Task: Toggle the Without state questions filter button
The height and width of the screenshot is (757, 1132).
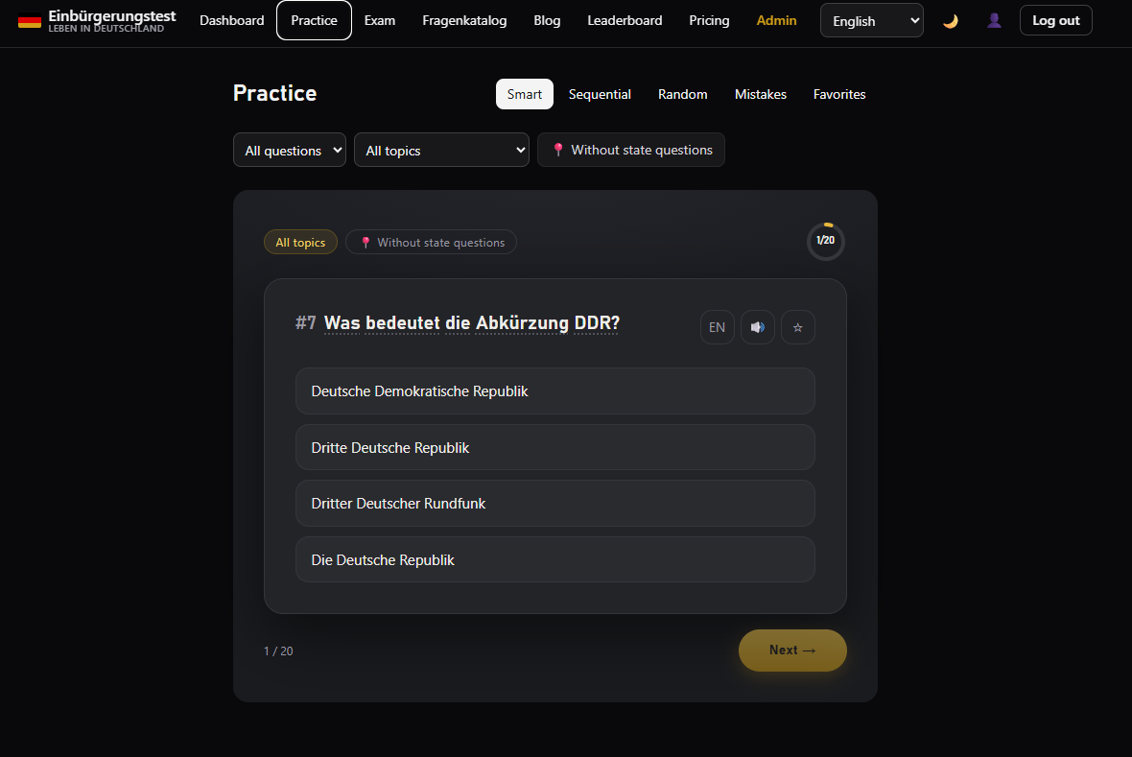Action: pyautogui.click(x=631, y=150)
